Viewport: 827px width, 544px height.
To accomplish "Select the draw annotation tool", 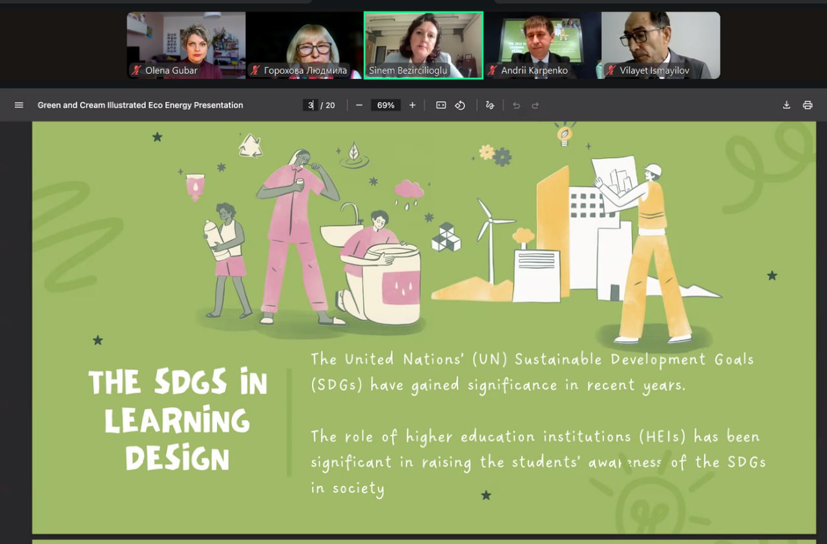I will pos(490,105).
